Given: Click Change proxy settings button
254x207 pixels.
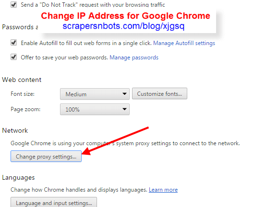Looking at the screenshot, I should pyautogui.click(x=46, y=156).
